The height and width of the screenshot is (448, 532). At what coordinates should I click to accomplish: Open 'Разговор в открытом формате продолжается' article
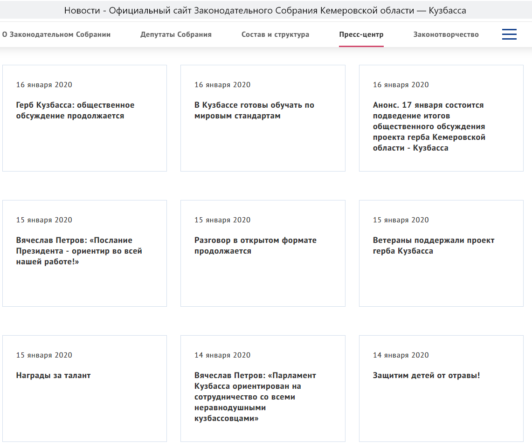255,246
